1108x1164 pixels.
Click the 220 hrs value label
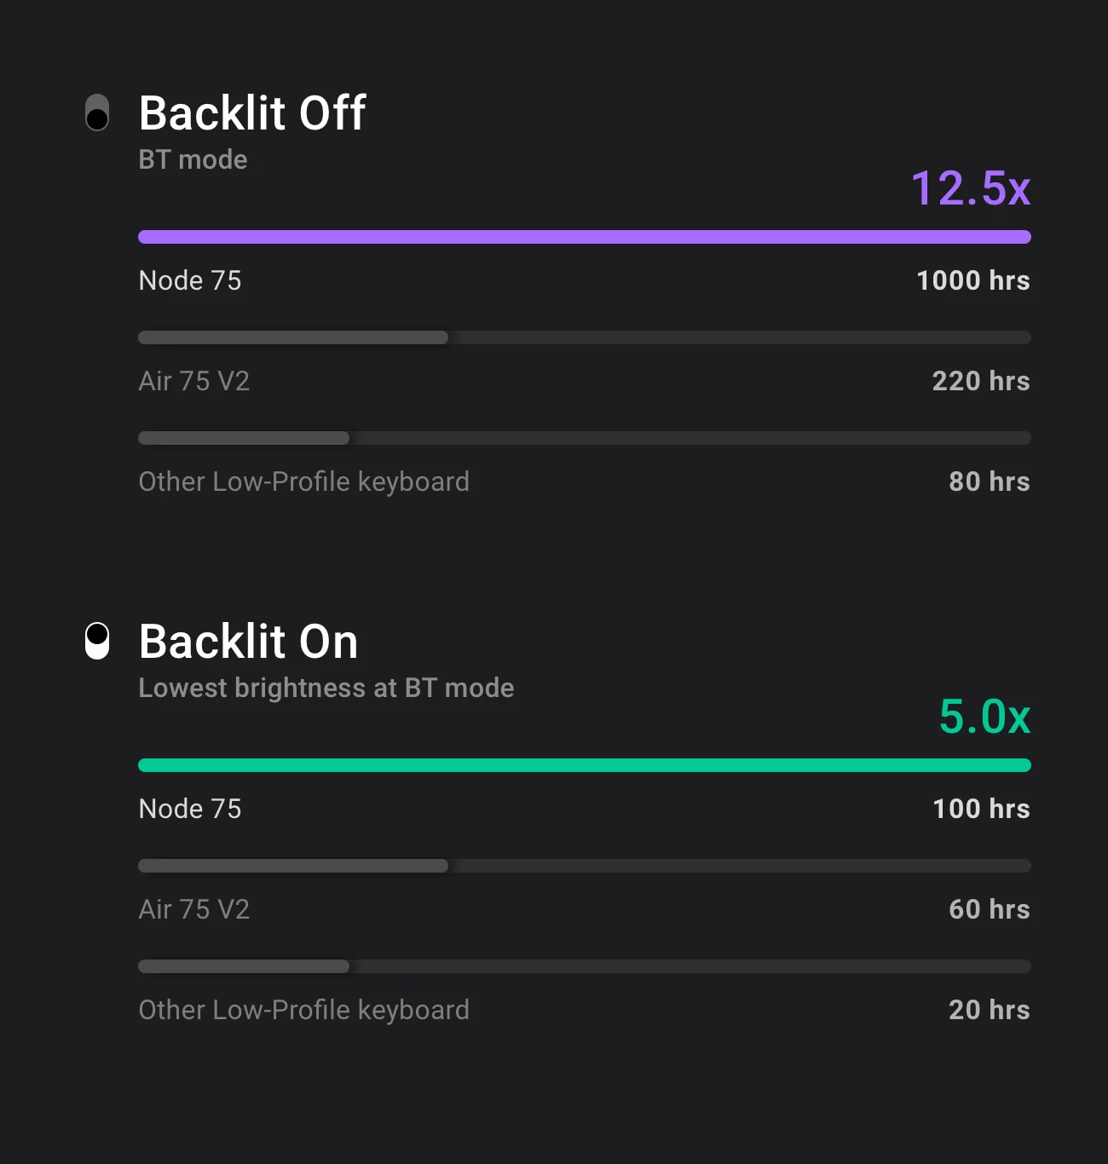coord(980,381)
